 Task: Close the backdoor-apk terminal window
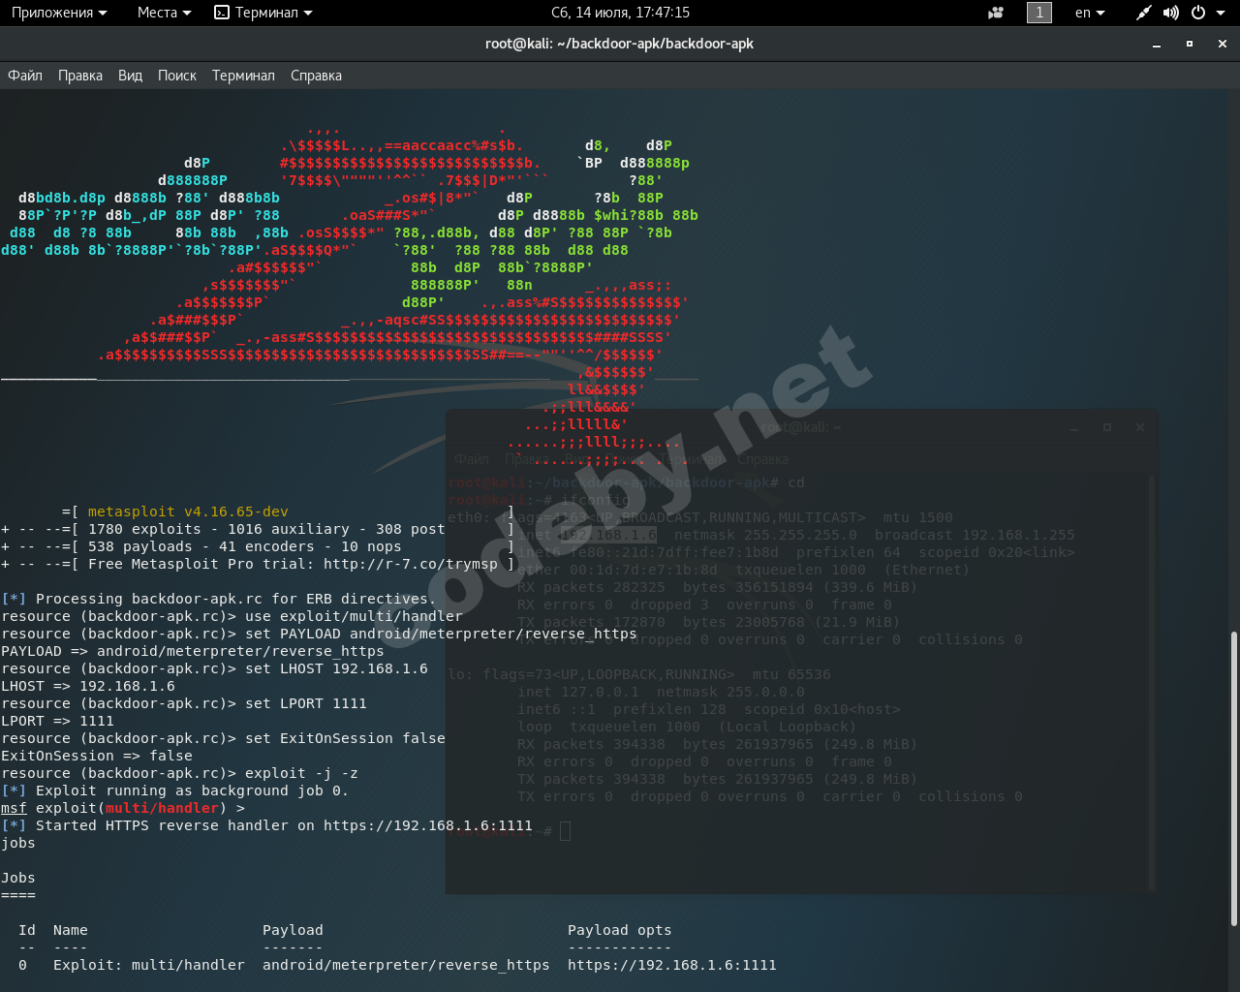click(1223, 44)
